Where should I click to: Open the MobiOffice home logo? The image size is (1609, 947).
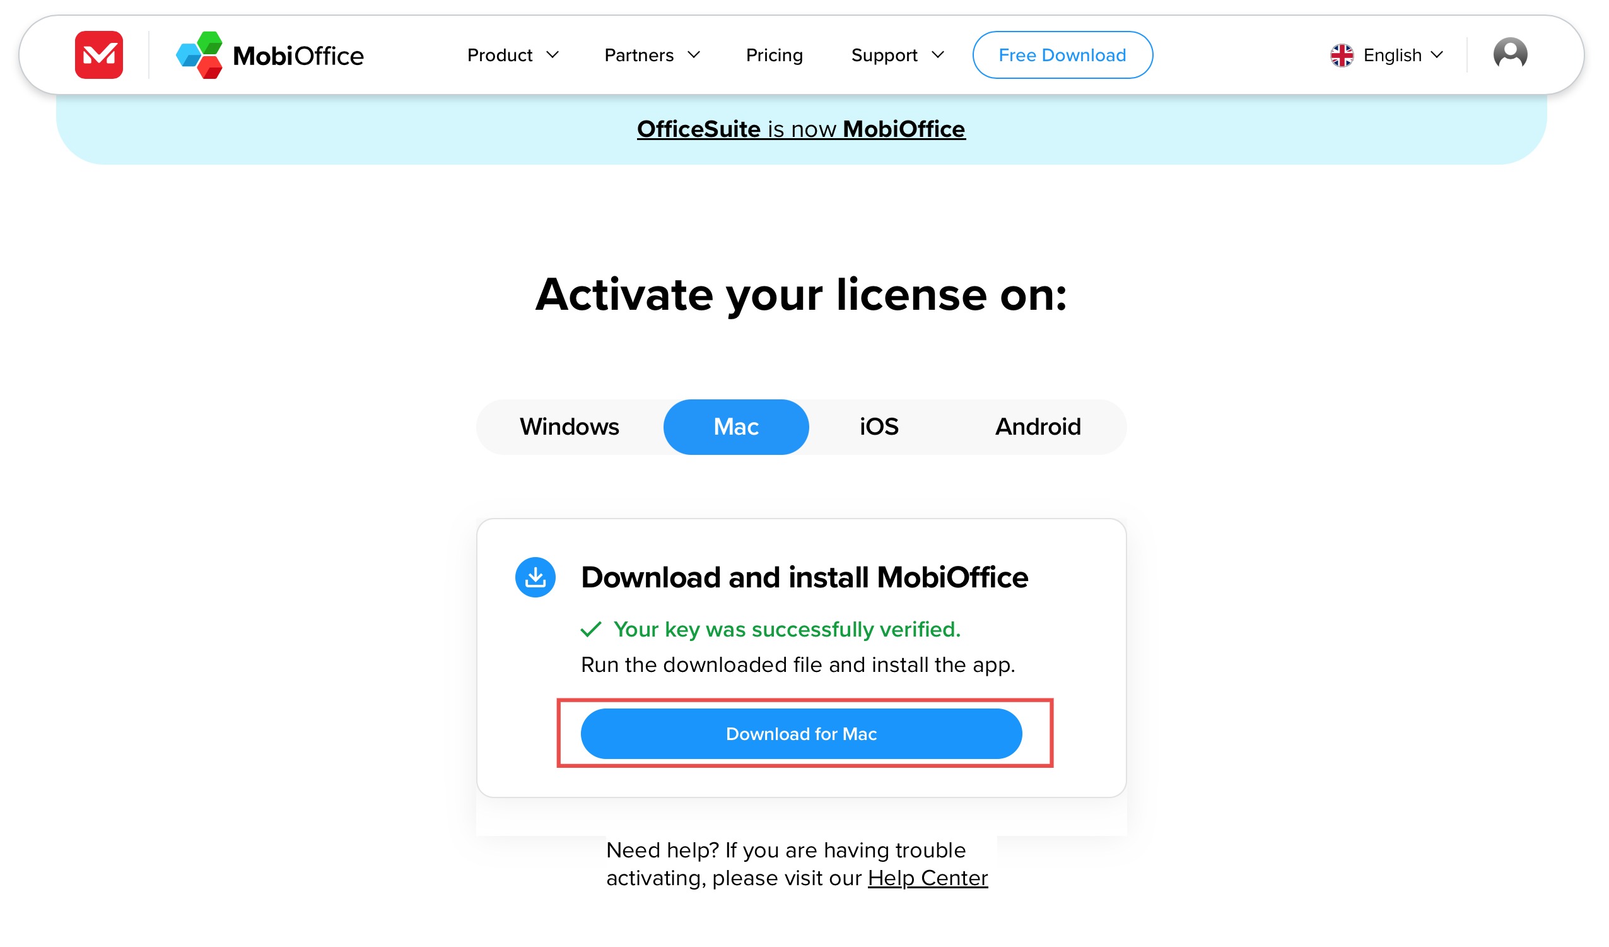270,55
